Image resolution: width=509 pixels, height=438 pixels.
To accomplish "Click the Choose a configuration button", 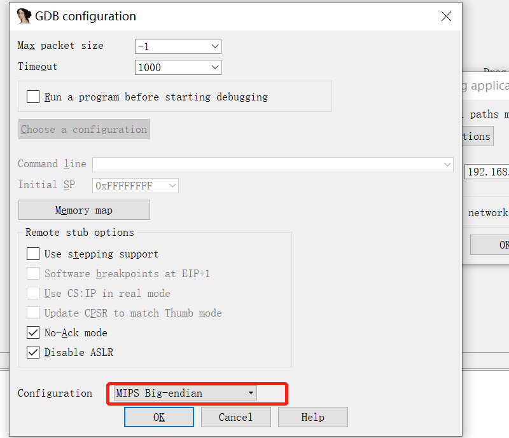I will click(x=84, y=129).
